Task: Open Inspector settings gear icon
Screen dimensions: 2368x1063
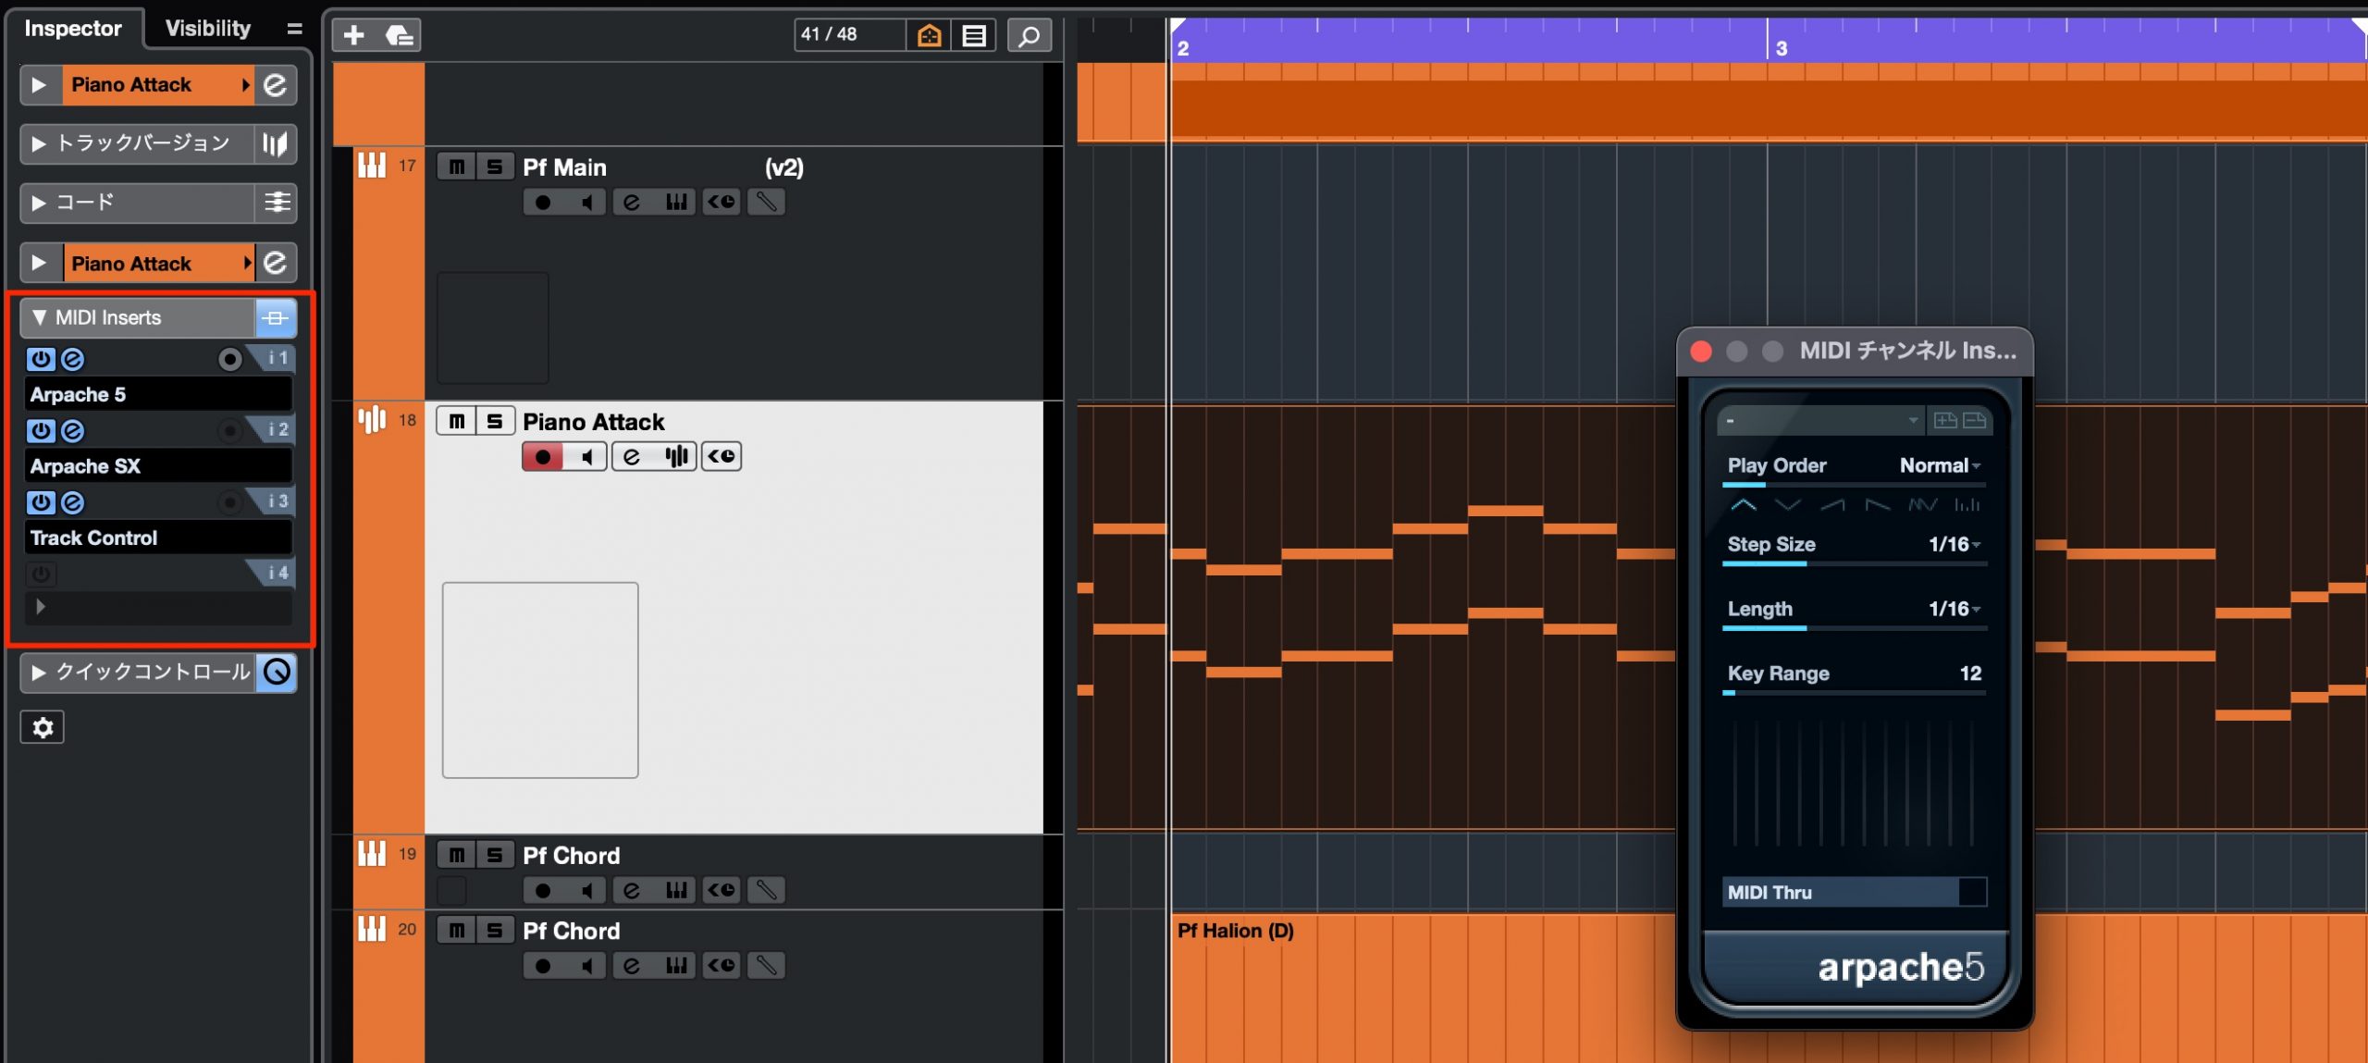Action: (x=43, y=728)
